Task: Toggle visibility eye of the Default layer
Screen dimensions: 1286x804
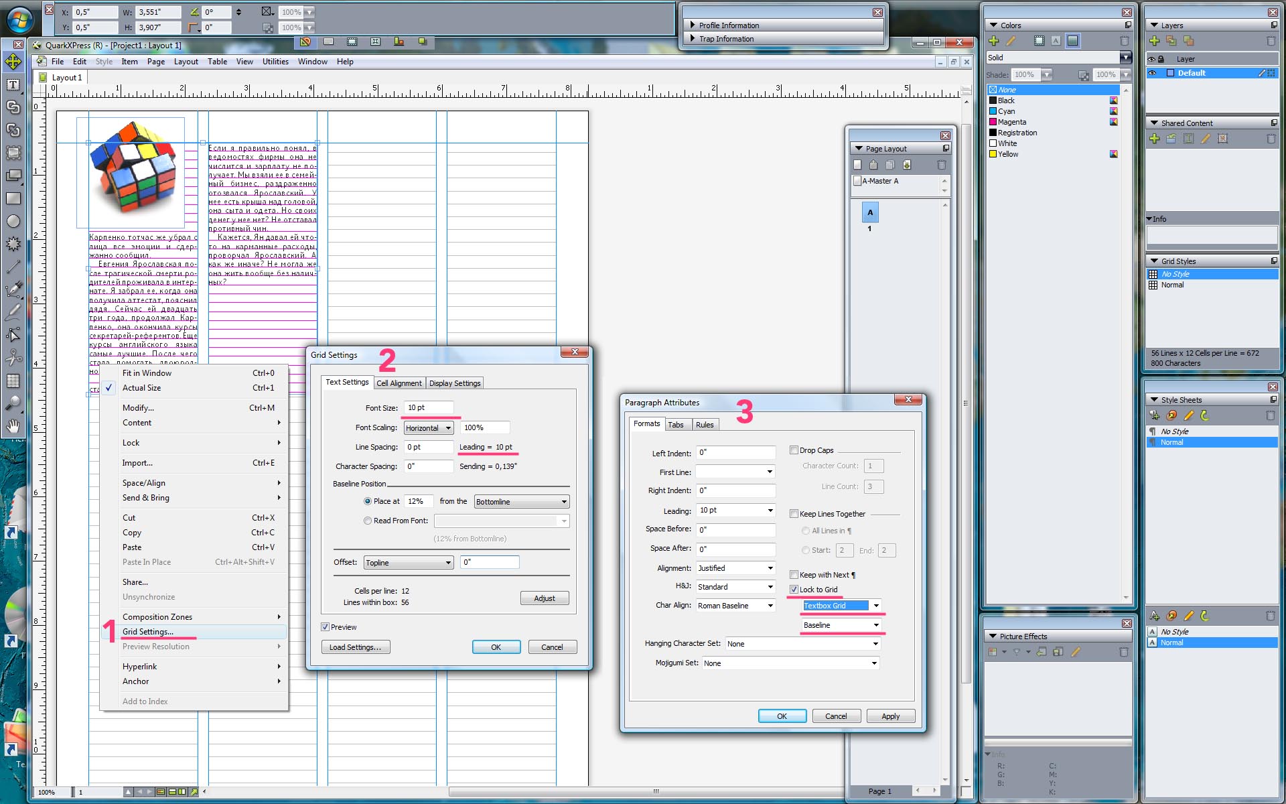Action: pyautogui.click(x=1153, y=73)
